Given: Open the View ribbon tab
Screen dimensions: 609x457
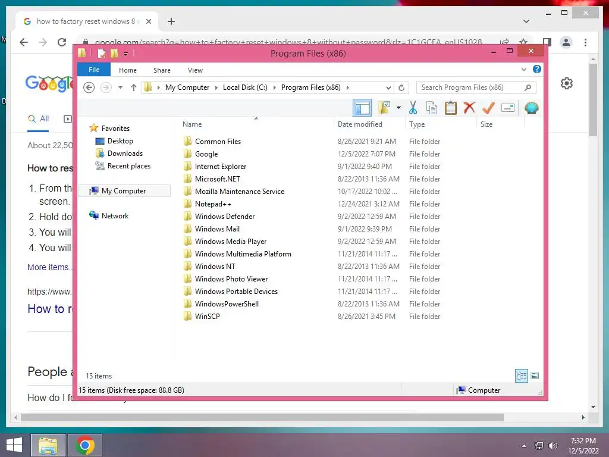Looking at the screenshot, I should click(x=195, y=70).
